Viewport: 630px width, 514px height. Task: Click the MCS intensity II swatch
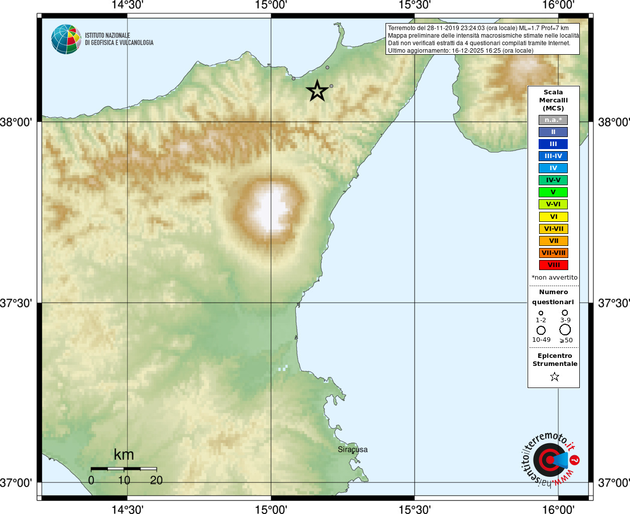(x=553, y=132)
